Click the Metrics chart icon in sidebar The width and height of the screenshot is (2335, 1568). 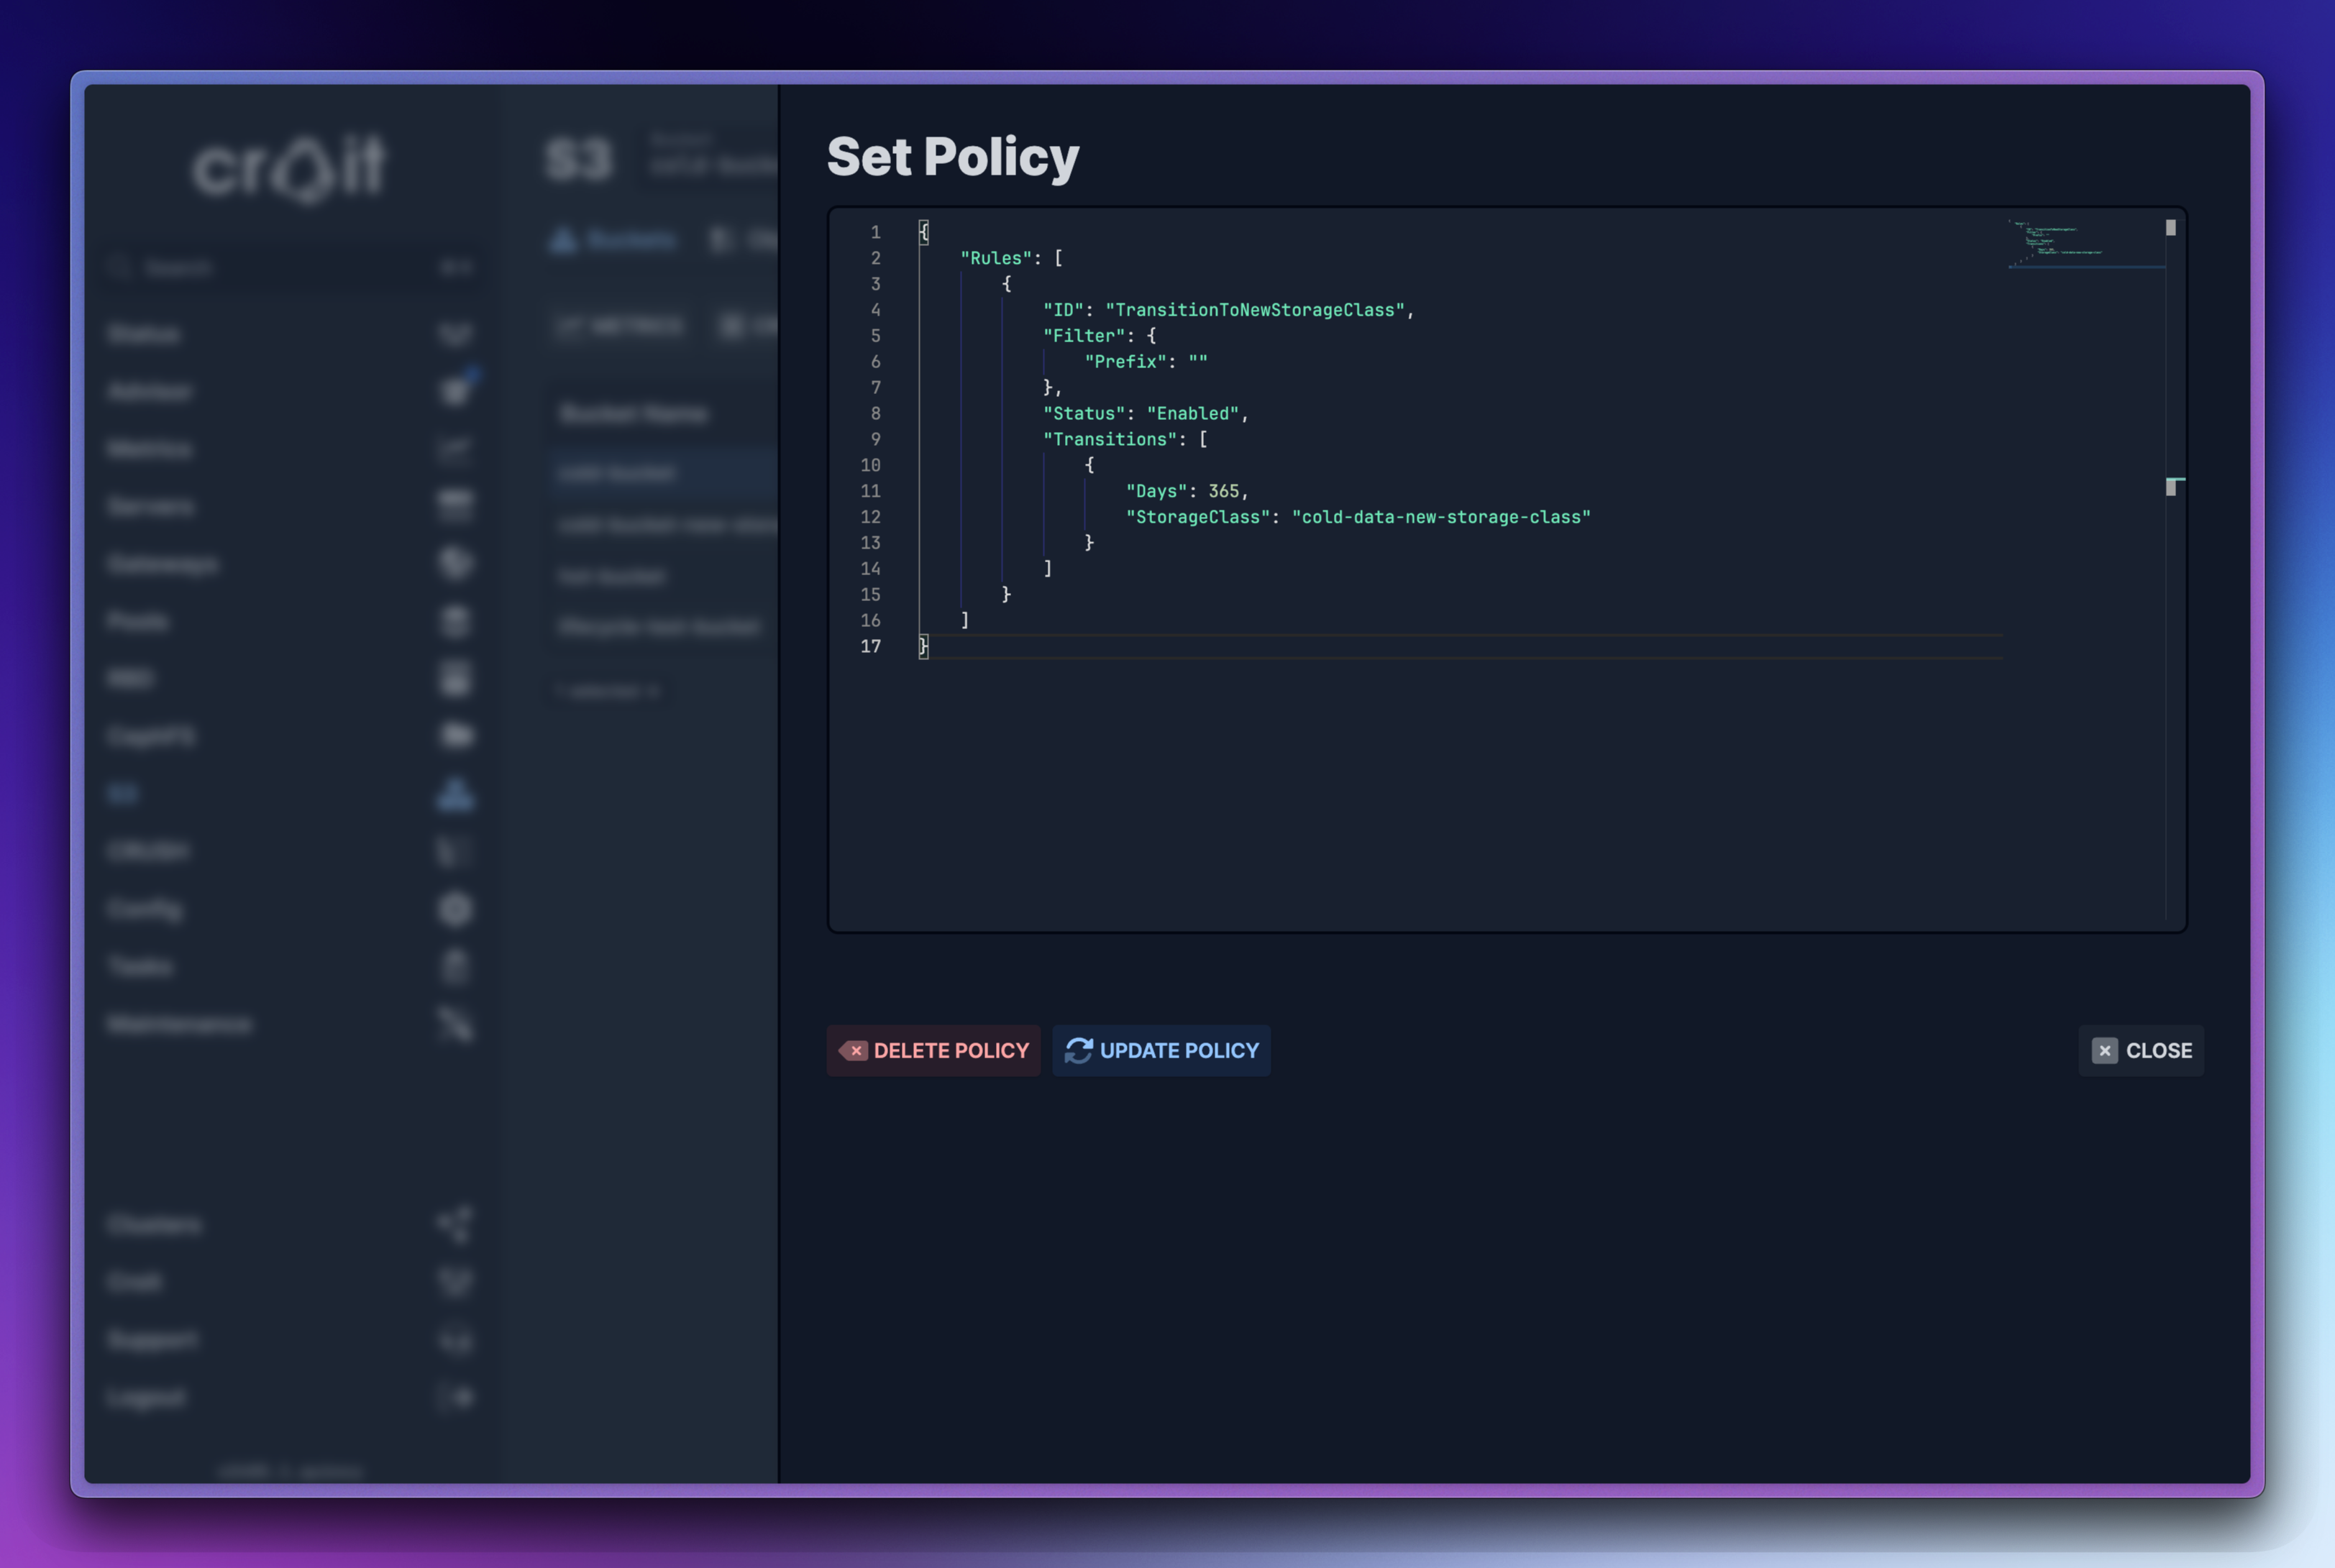[455, 448]
